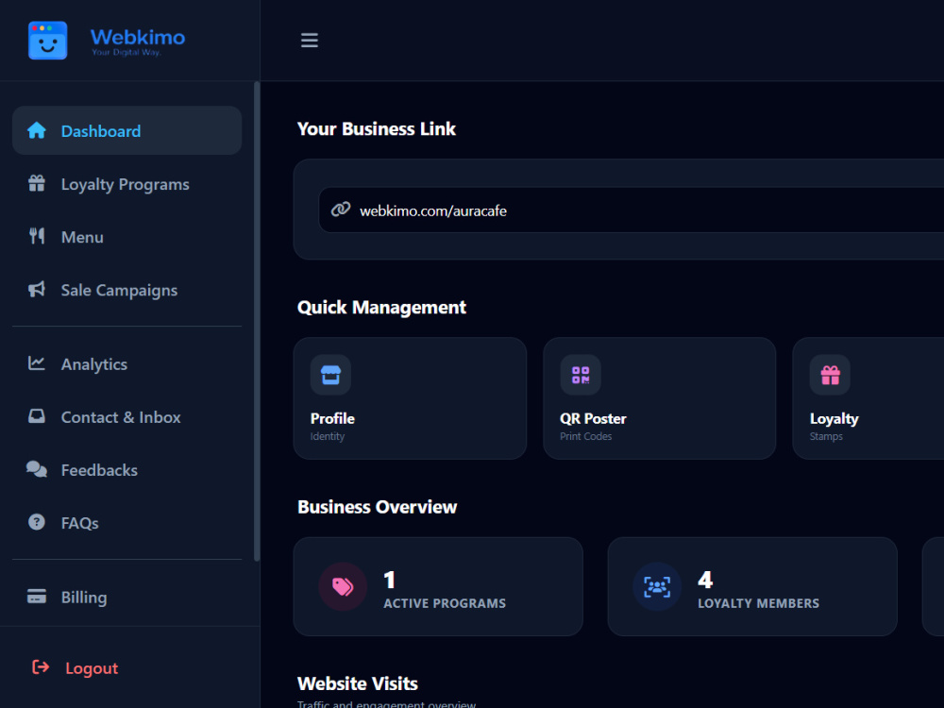Click the sidebar vertical scrollbar

(x=257, y=321)
